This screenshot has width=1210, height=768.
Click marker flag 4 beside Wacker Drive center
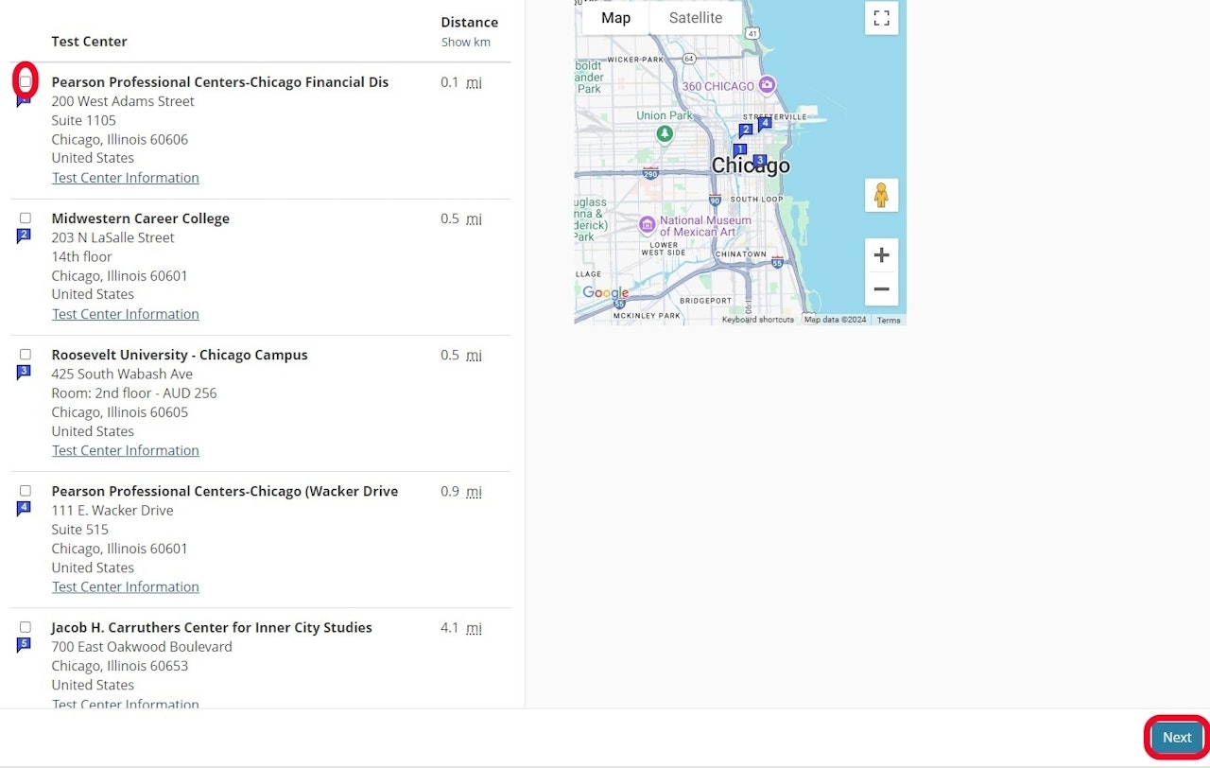tap(24, 508)
